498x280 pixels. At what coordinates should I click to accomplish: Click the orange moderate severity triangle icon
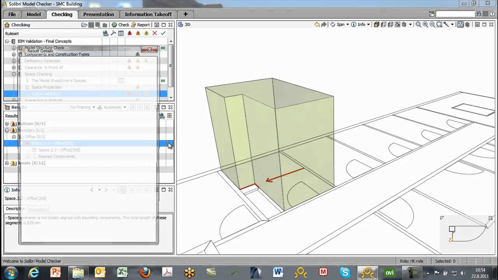(x=138, y=33)
